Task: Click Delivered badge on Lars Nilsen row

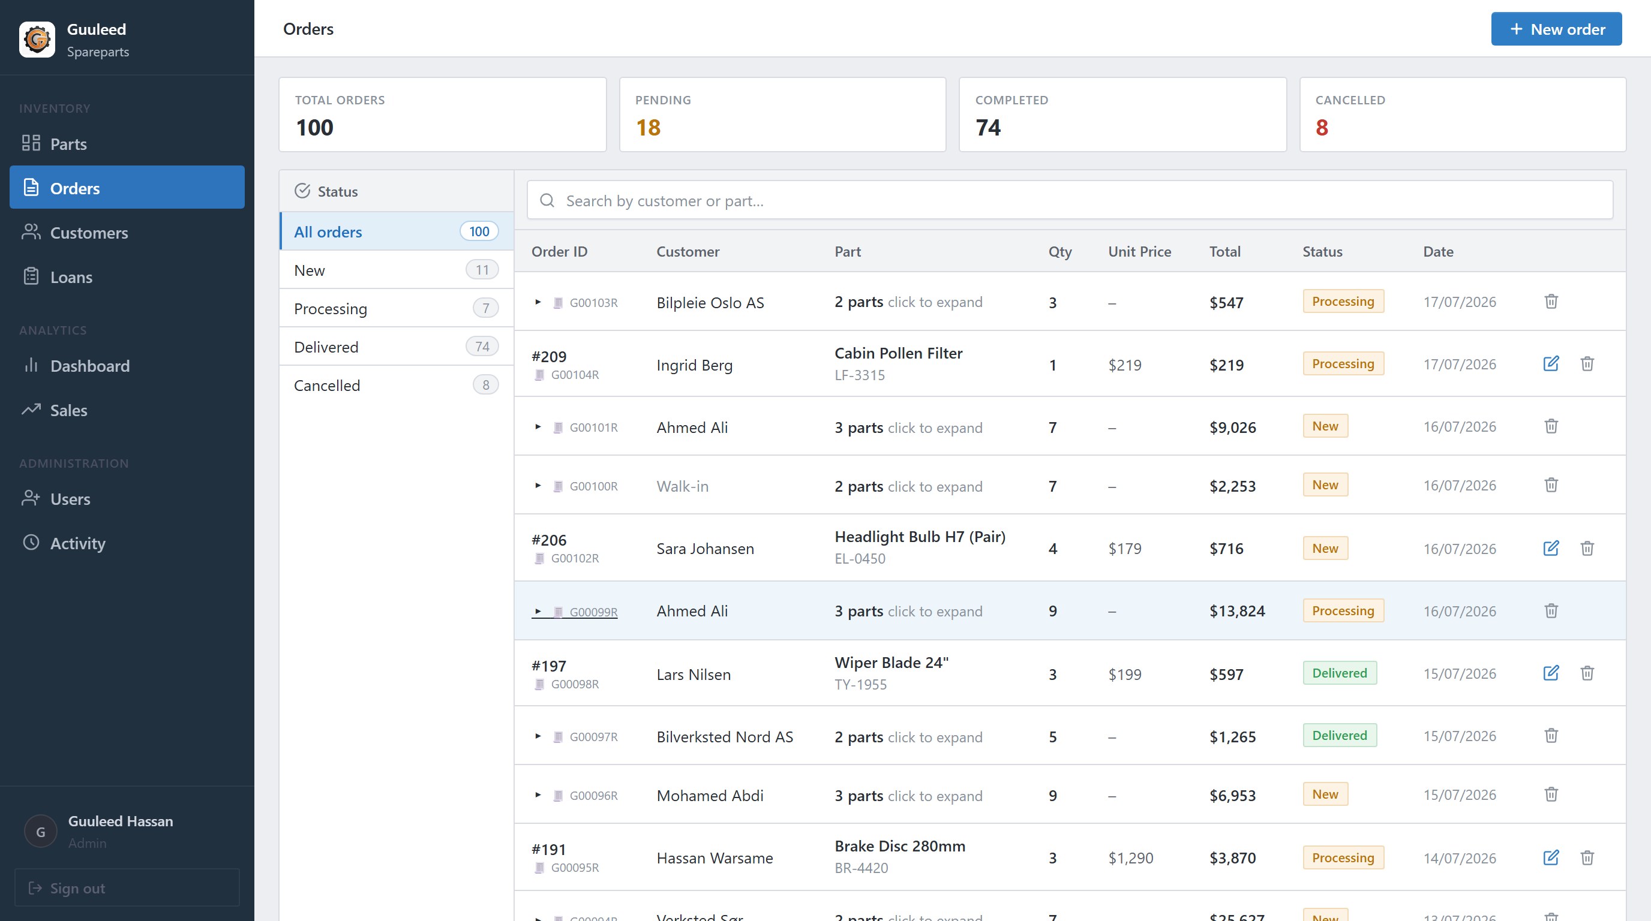Action: (1340, 673)
